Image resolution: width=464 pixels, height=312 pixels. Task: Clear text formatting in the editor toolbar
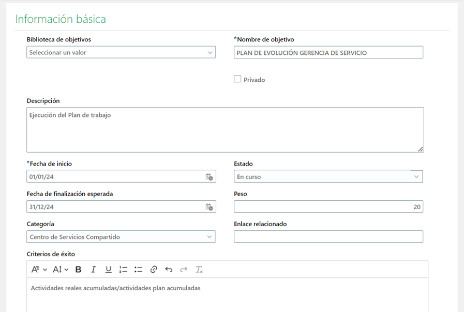[199, 270]
